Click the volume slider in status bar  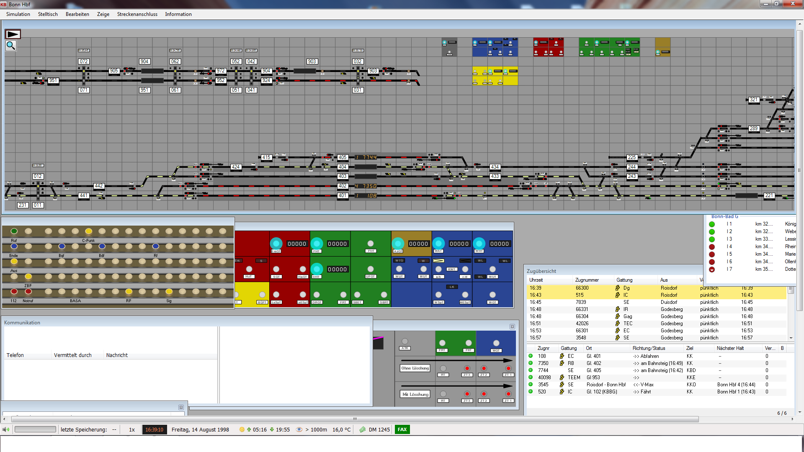pos(35,429)
